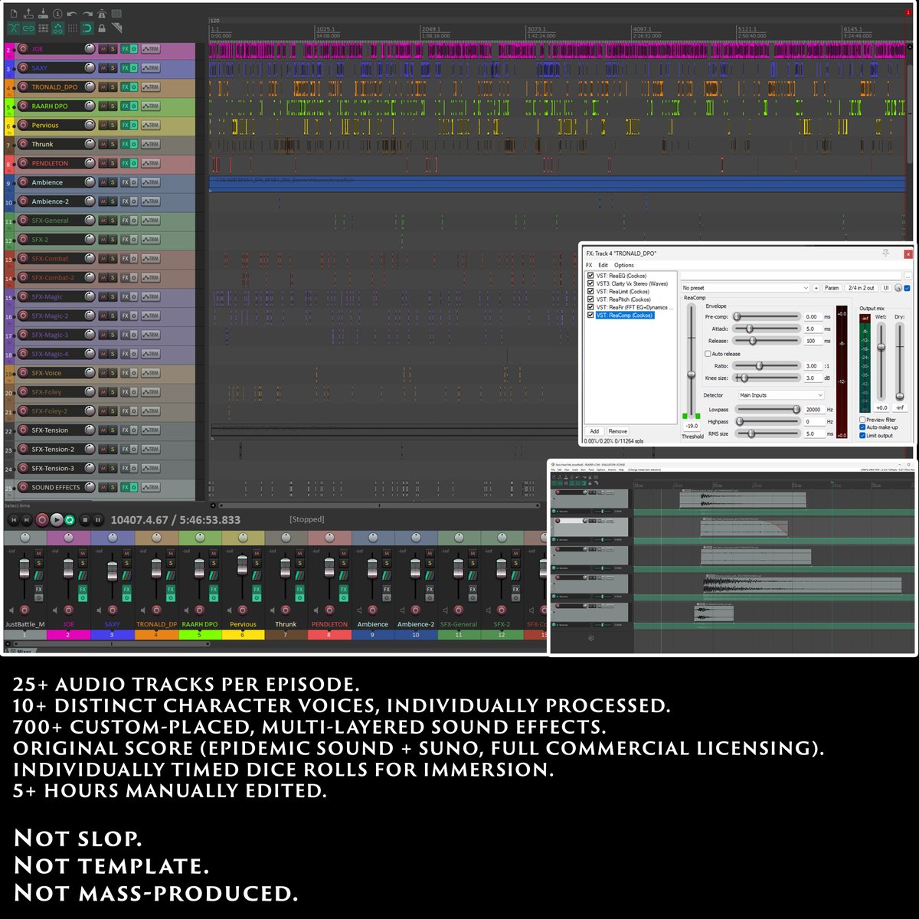Select VST: ReaComp (Cockos) in FX list

[x=625, y=316]
